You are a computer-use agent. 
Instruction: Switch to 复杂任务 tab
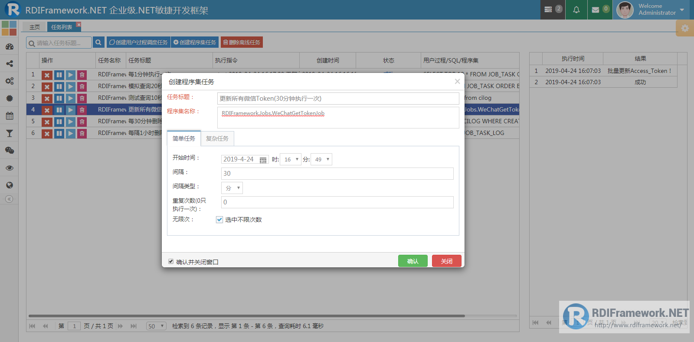[x=217, y=138]
